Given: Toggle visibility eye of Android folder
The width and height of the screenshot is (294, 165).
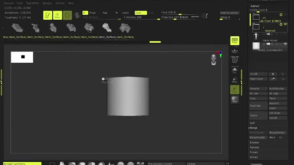Looking at the screenshot, I should point(285,24).
